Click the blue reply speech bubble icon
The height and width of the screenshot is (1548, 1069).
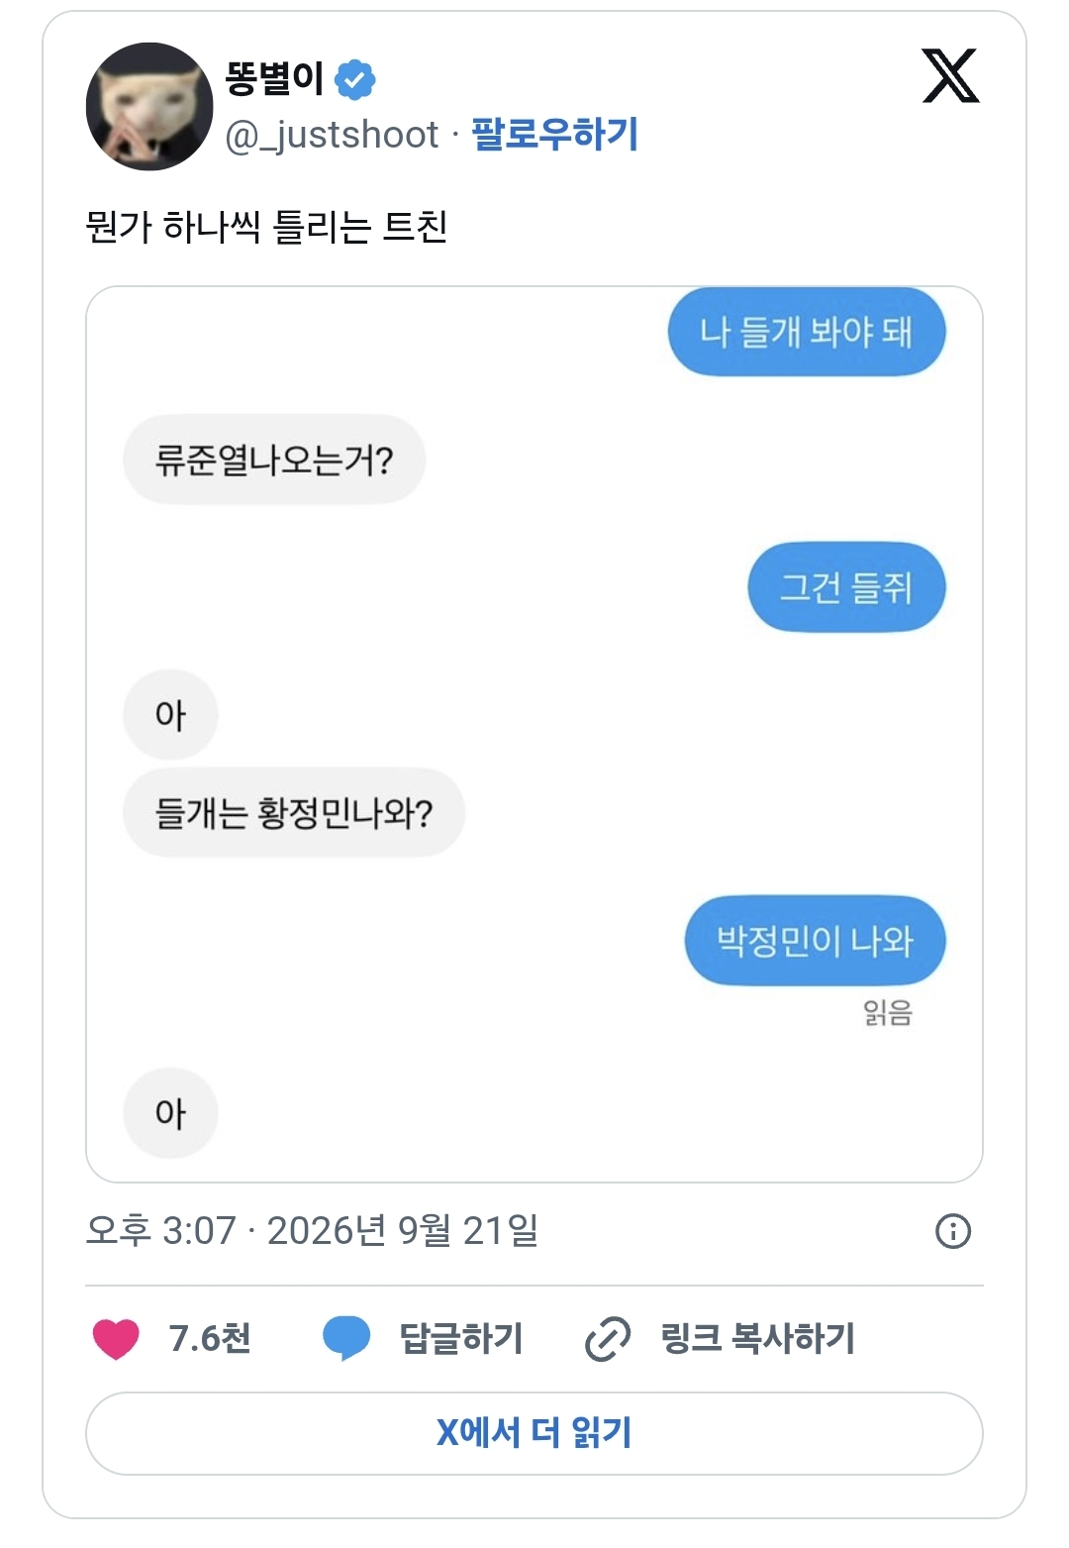(x=346, y=1339)
